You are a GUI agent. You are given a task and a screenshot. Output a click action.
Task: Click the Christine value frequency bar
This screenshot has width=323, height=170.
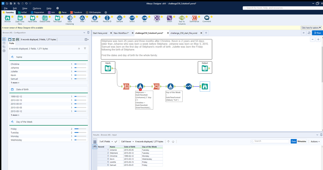pos(80,64)
